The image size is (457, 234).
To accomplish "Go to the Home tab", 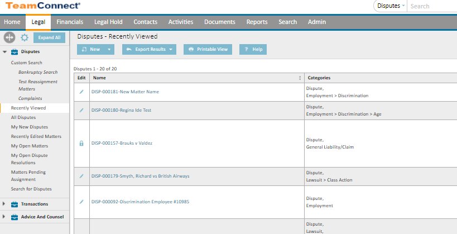I will coord(12,22).
